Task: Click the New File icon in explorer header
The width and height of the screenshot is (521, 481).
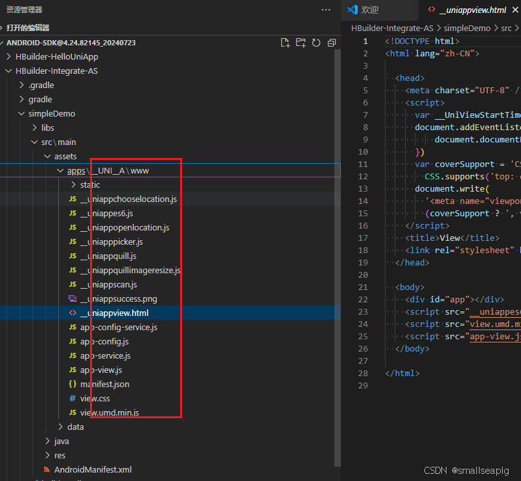Action: coord(285,43)
